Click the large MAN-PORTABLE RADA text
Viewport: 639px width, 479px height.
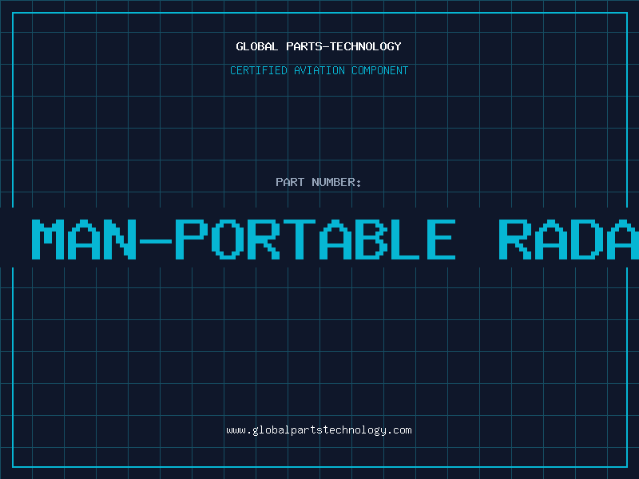(x=335, y=239)
